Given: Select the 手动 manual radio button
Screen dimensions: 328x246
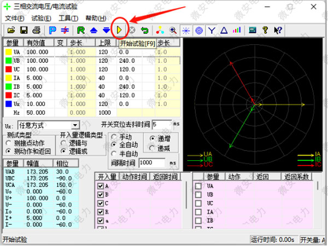Looking at the screenshot, I should pyautogui.click(x=113, y=136).
